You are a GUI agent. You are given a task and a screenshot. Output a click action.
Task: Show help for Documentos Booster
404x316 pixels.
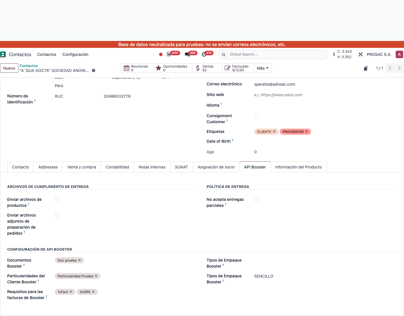[24, 265]
